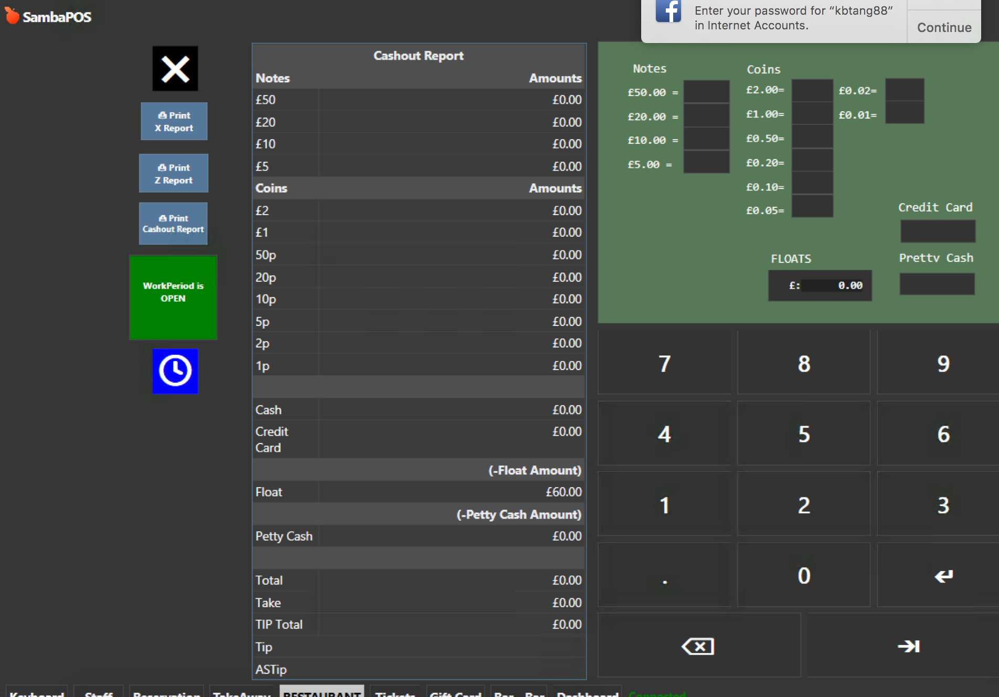Print the X Report
999x697 pixels.
[x=174, y=121]
